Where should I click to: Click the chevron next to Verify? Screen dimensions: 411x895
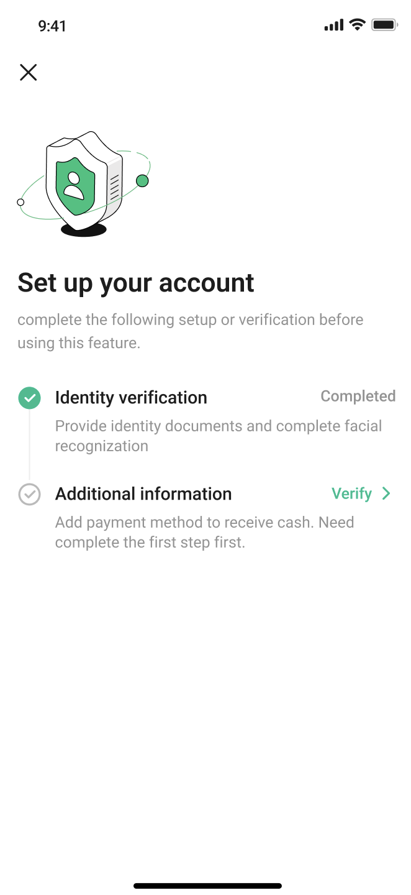(386, 493)
